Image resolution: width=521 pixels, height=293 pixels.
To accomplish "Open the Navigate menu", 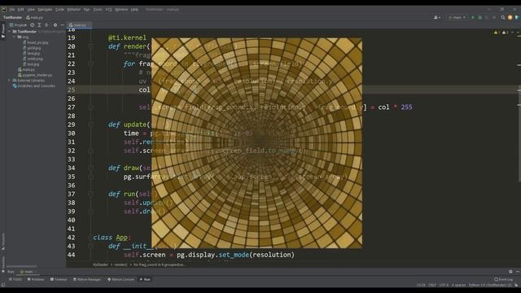I will point(45,10).
